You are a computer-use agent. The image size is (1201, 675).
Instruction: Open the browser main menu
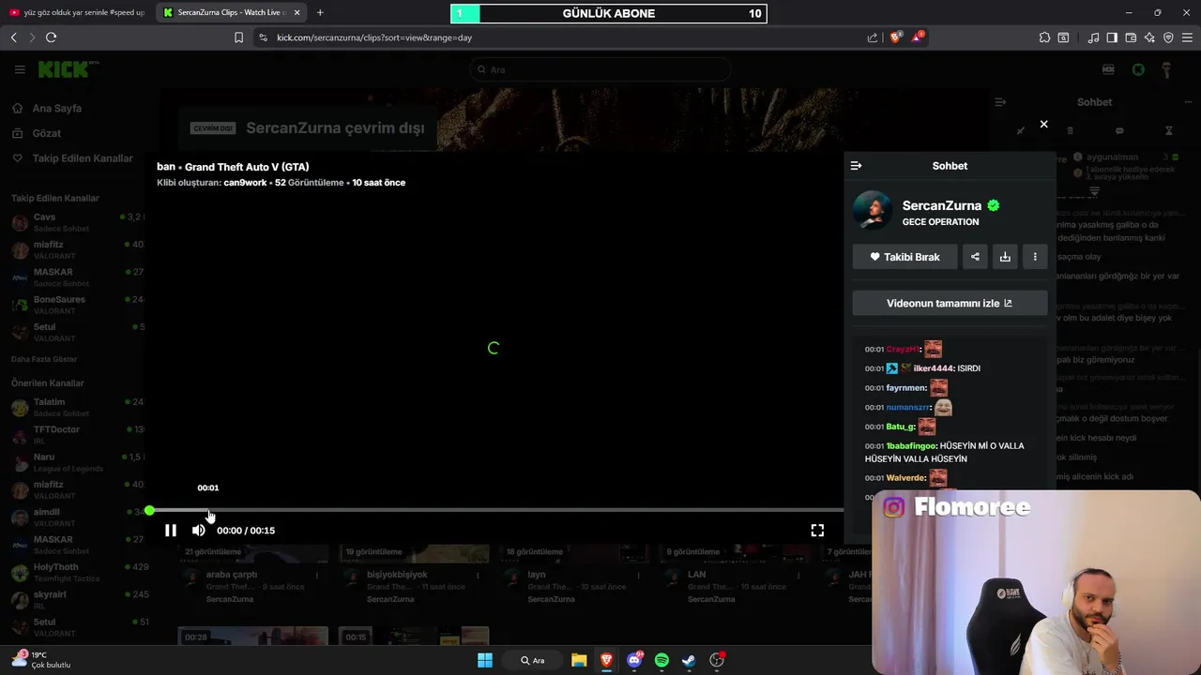(x=1188, y=37)
